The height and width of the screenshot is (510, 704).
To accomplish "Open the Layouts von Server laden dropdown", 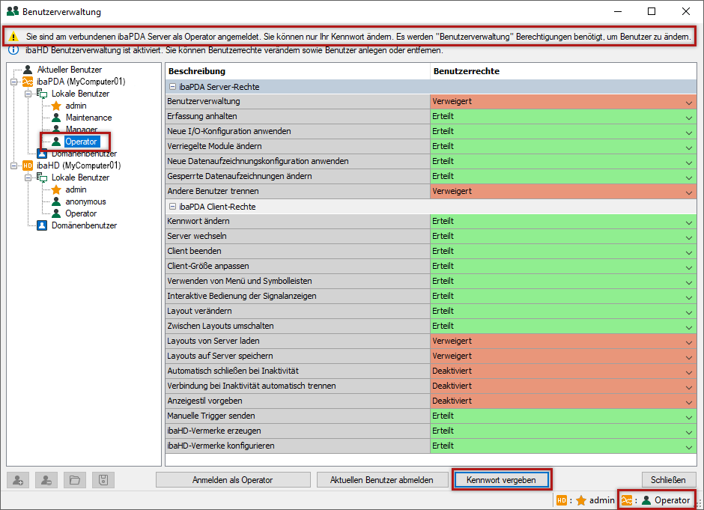I will (x=688, y=341).
